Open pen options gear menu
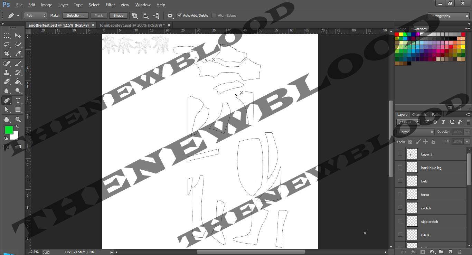Screen dimensions: 472x255 coord(170,16)
